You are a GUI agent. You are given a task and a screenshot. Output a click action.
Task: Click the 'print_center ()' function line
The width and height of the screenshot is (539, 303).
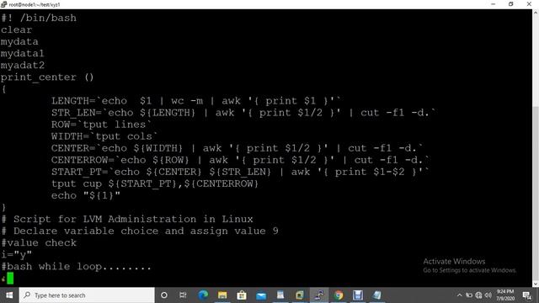[47, 77]
